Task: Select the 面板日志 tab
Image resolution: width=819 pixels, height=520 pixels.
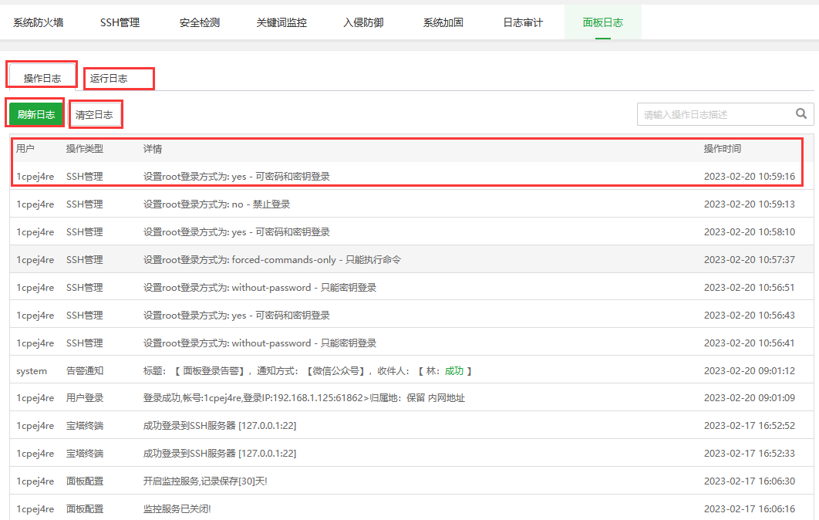Action: pos(603,22)
